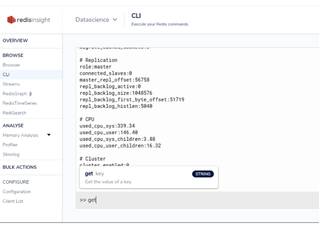Expand the Memory Analysis submenu arrow
Screen dimensions: 319x226
pyautogui.click(x=49, y=135)
